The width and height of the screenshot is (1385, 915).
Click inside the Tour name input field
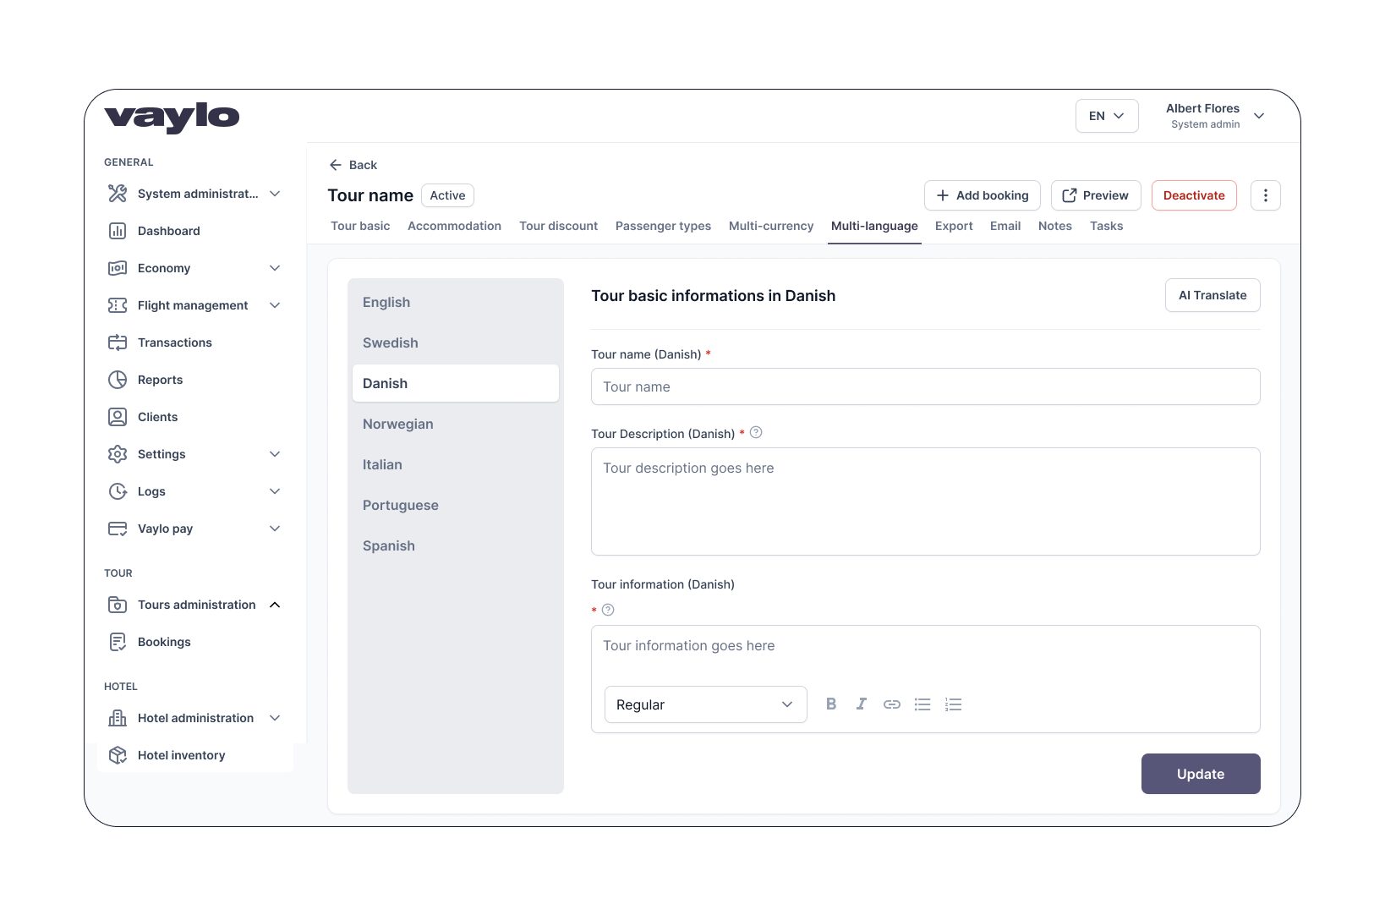pyautogui.click(x=925, y=386)
